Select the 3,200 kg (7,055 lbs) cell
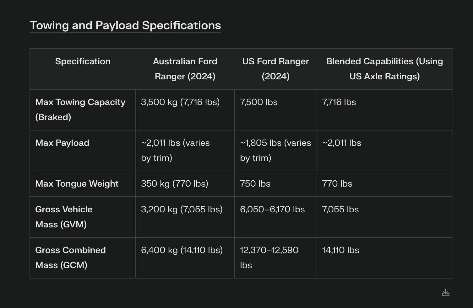 tap(182, 210)
